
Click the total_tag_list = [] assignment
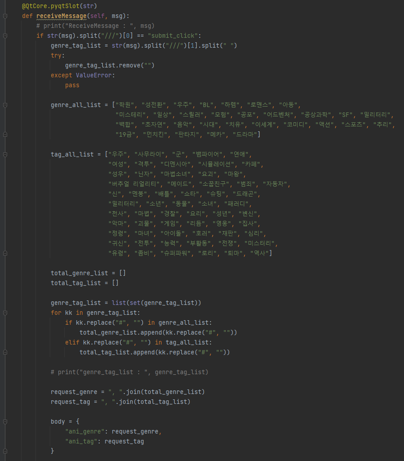[85, 283]
